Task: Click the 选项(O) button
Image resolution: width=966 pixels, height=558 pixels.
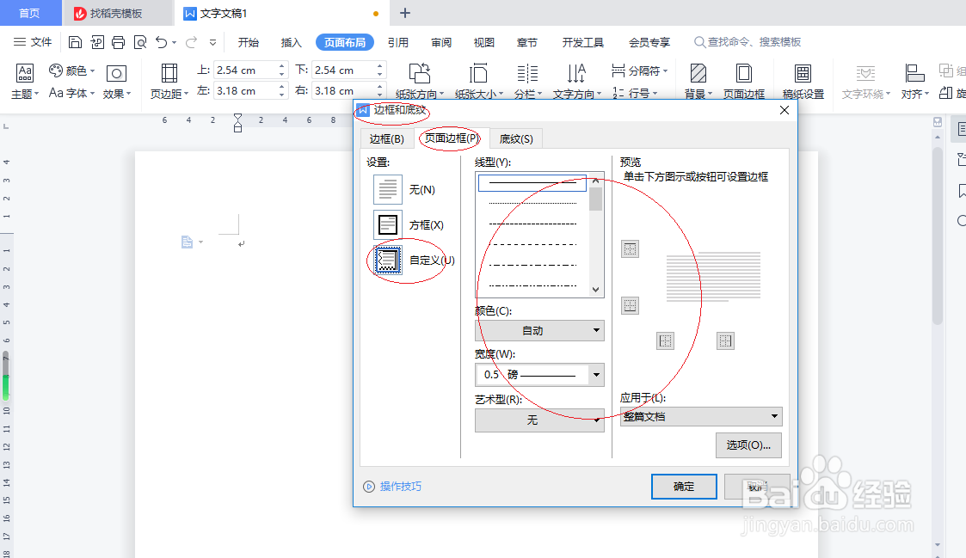Action: [x=748, y=445]
